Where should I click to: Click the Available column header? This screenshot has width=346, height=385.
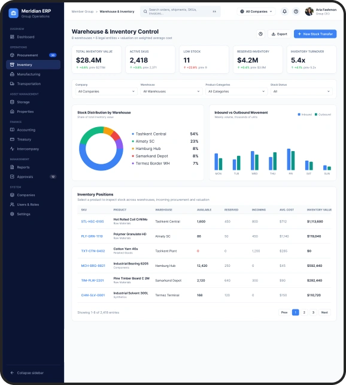pos(204,210)
